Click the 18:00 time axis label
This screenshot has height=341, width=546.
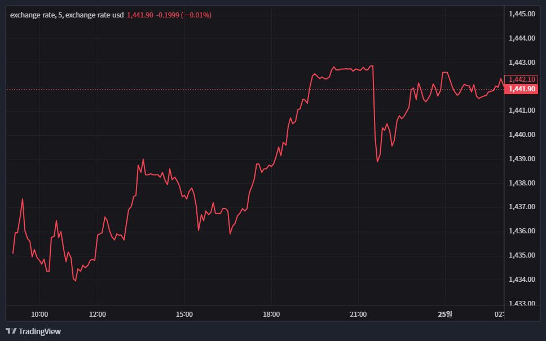click(271, 314)
